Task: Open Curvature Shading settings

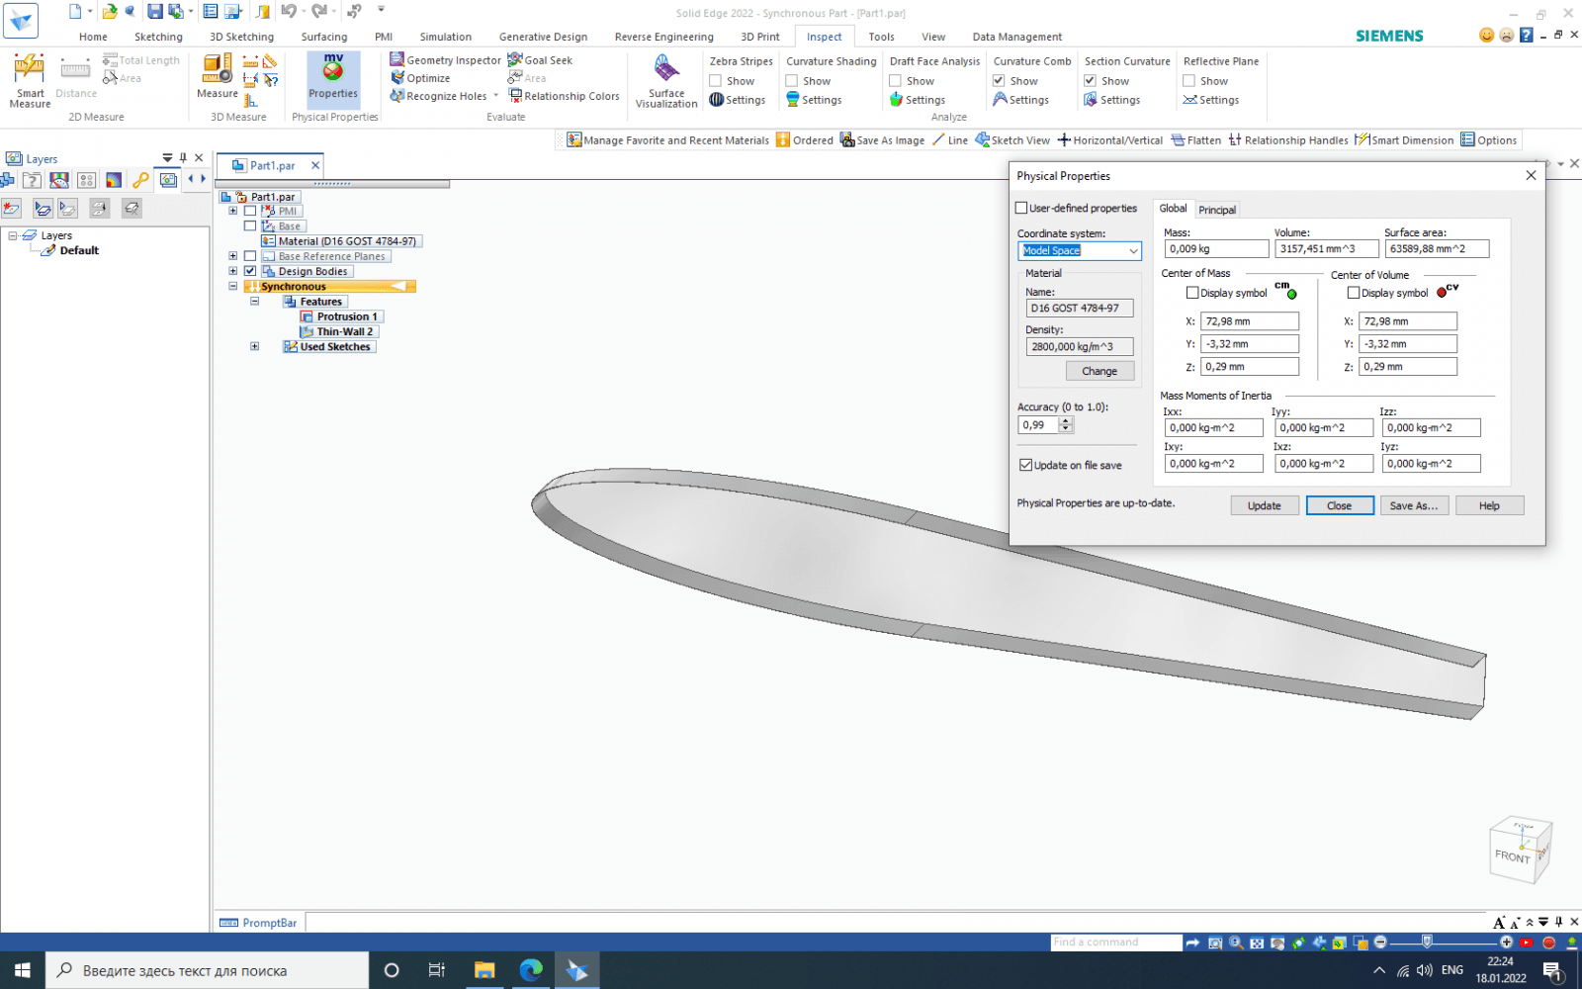Action: coord(814,100)
